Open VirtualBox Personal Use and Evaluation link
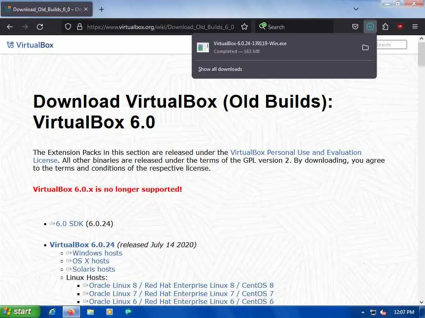The image size is (425, 318). [x=296, y=152]
